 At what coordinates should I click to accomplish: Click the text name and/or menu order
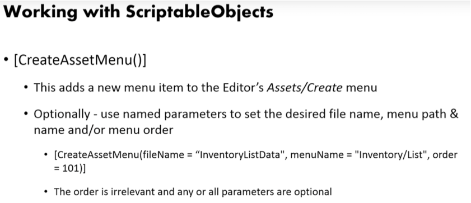(x=104, y=130)
